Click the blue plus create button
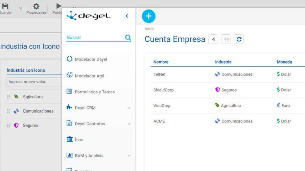The width and height of the screenshot is (305, 171). pyautogui.click(x=148, y=16)
